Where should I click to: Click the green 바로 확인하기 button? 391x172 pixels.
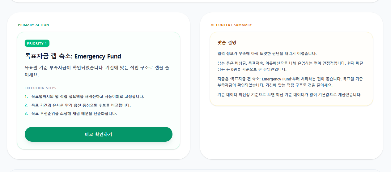[x=99, y=134]
